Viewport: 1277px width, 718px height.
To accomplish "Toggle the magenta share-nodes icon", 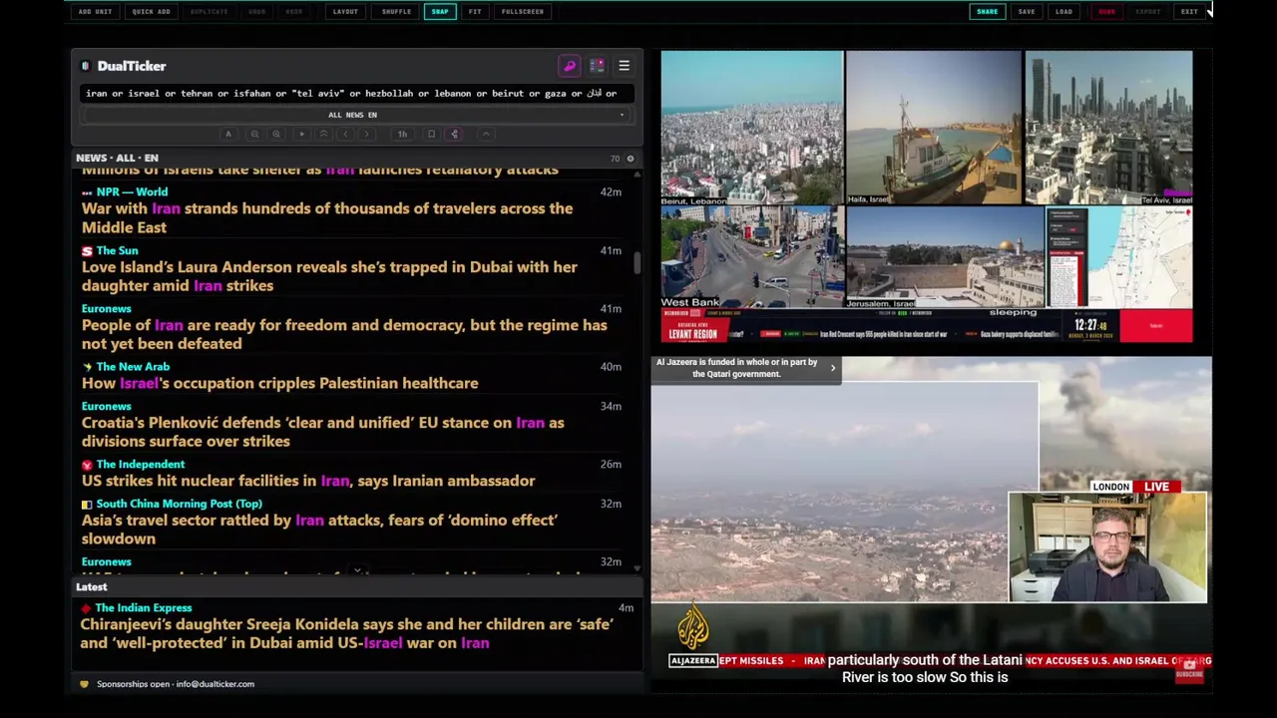I will [454, 134].
